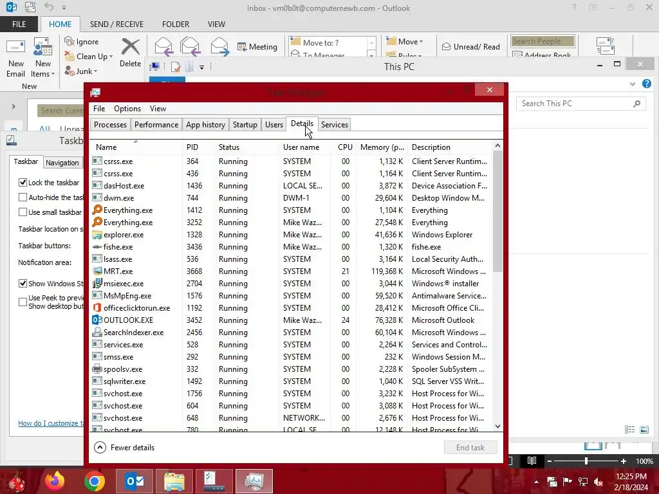The width and height of the screenshot is (659, 494).
Task: Open the Navigation tab in Taskbar properties
Action: (x=62, y=163)
